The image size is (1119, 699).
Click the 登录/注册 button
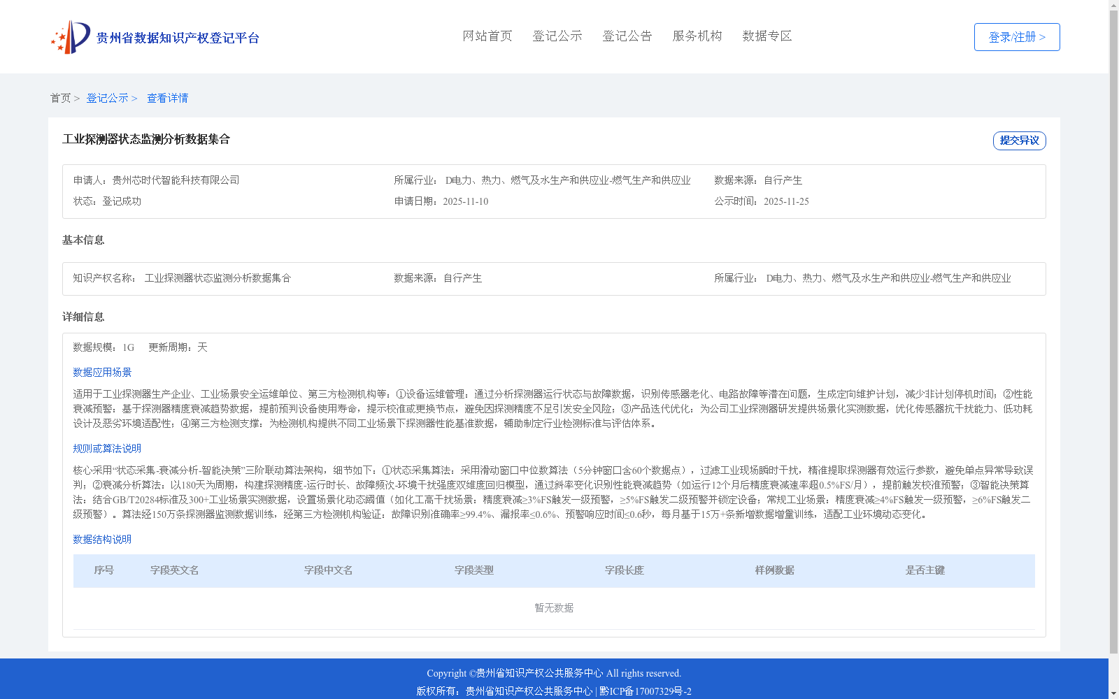(x=1017, y=37)
